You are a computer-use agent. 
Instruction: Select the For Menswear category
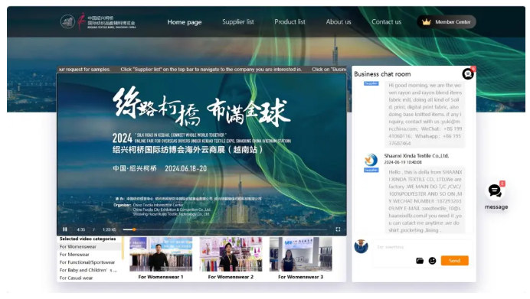pyautogui.click(x=74, y=255)
